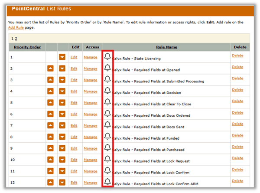Edit the priority 3 rule
This screenshot has width=260, height=193.
click(x=74, y=80)
